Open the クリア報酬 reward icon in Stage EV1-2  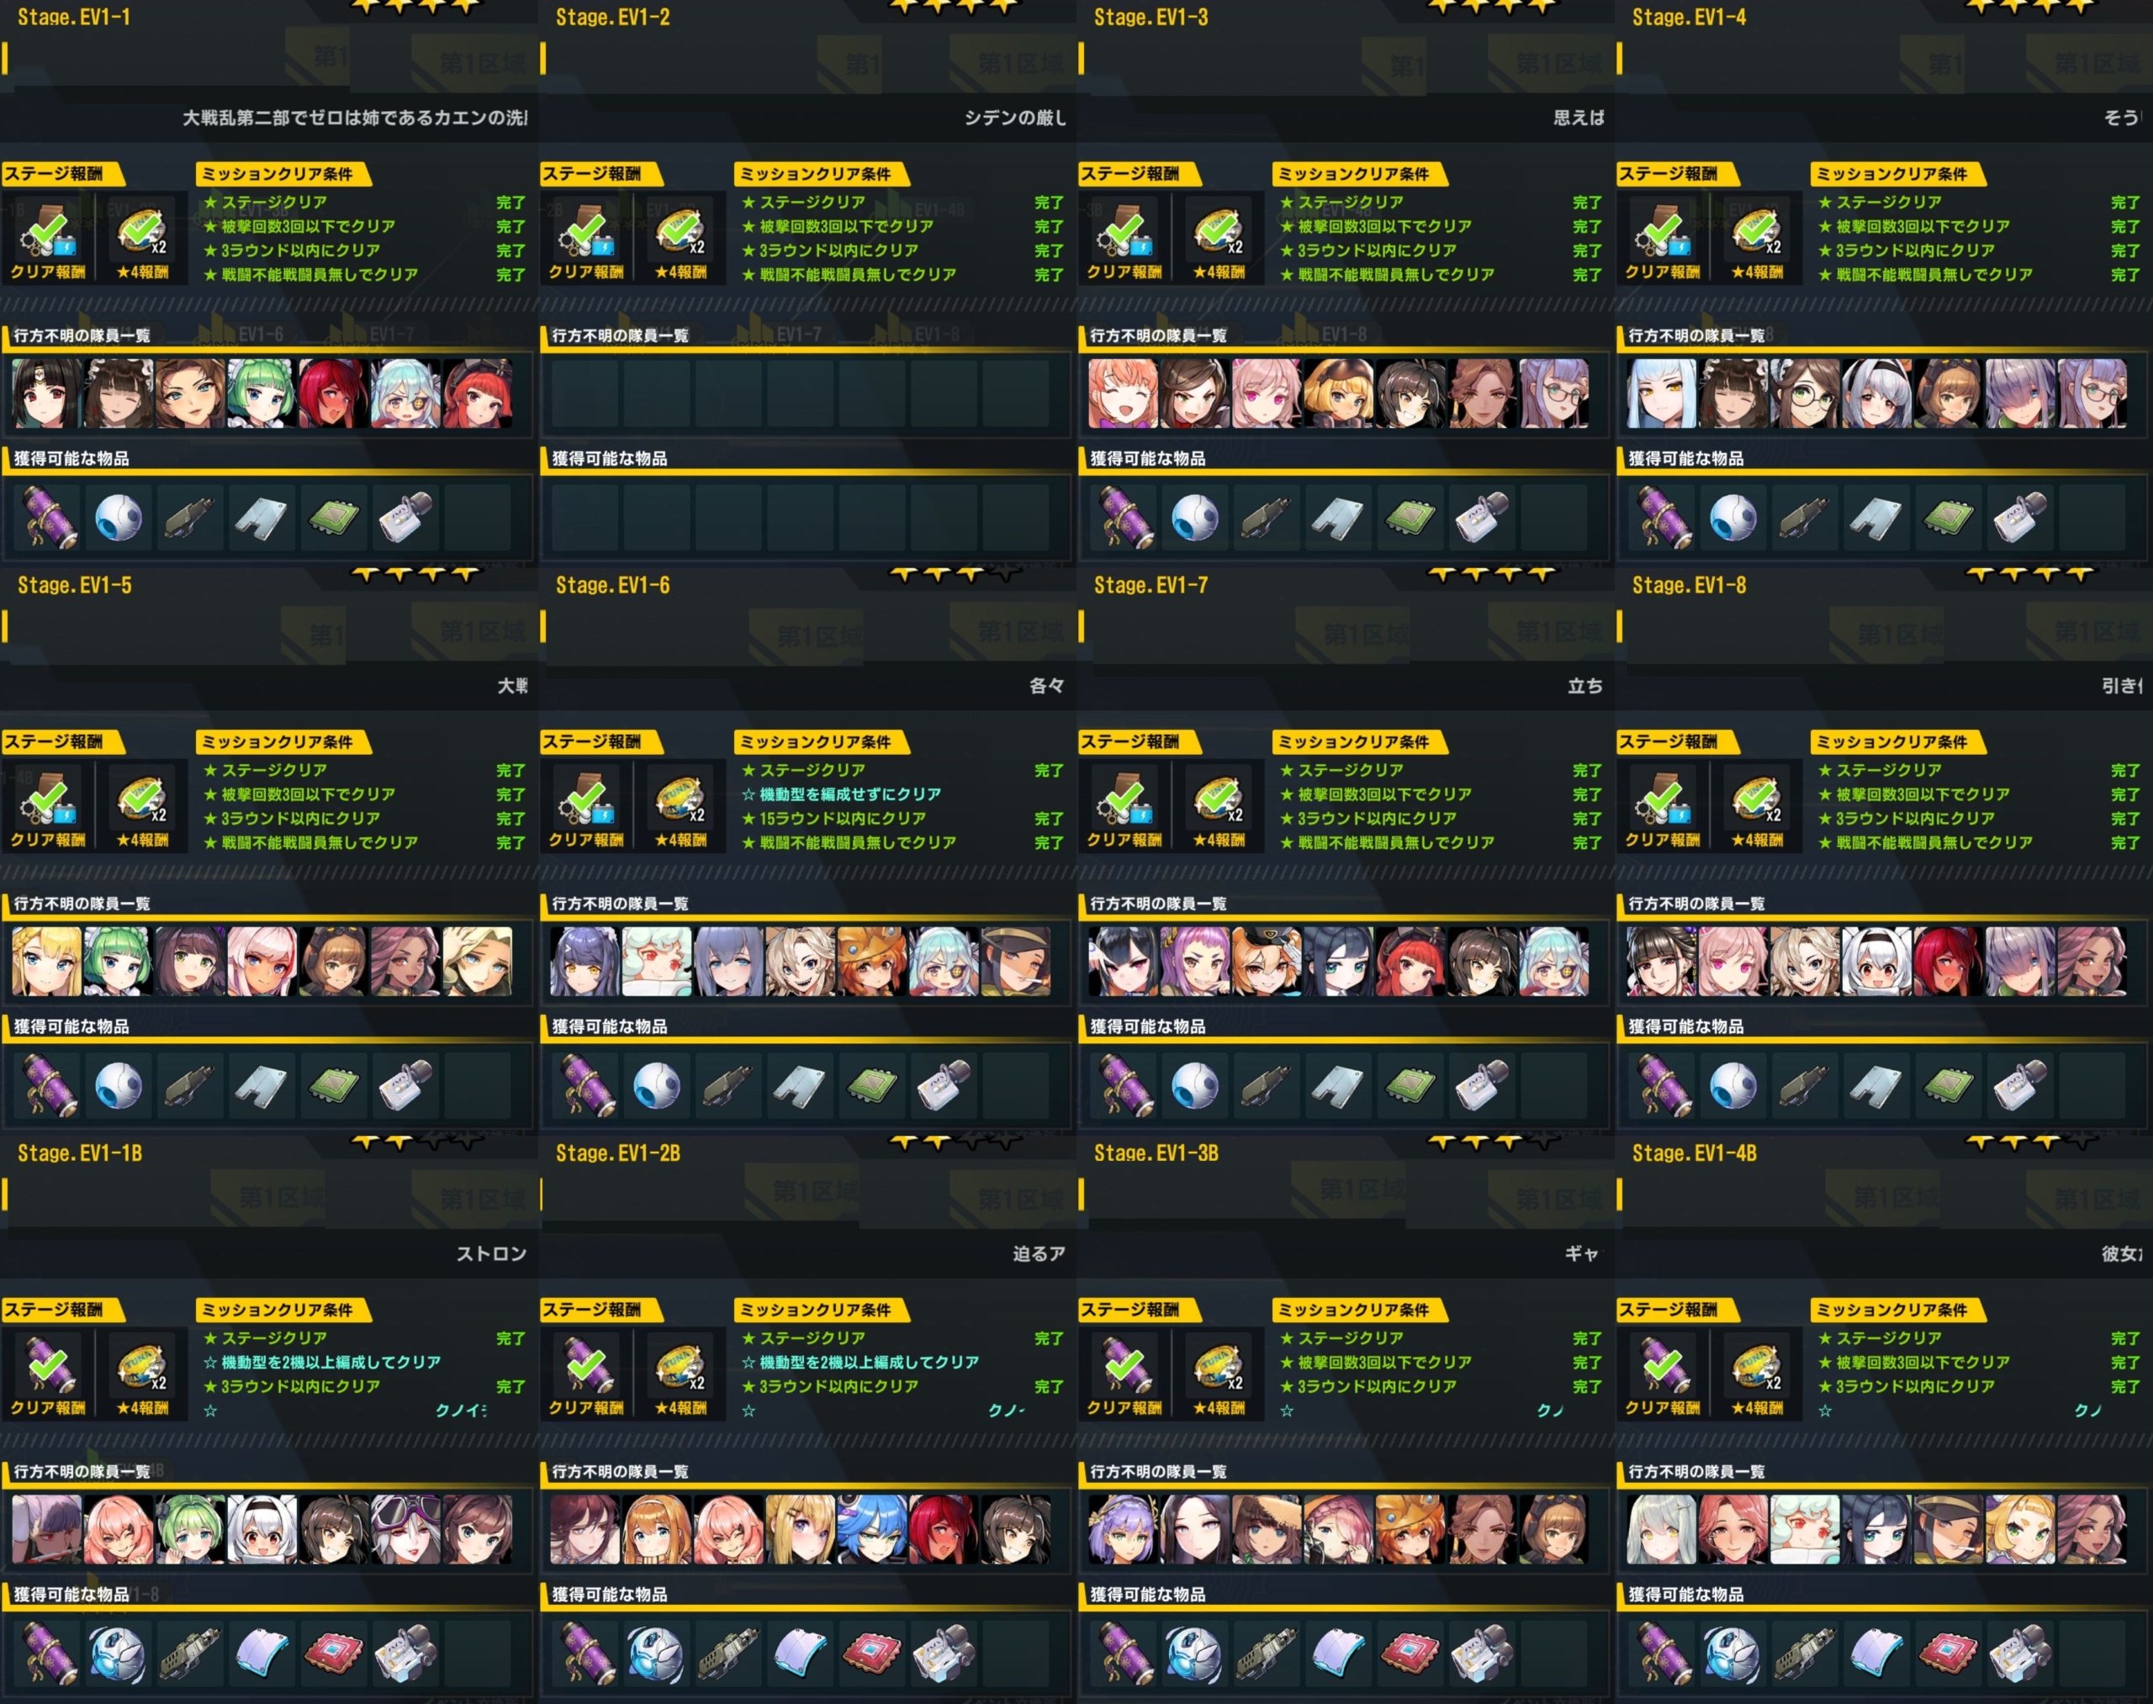click(x=586, y=235)
